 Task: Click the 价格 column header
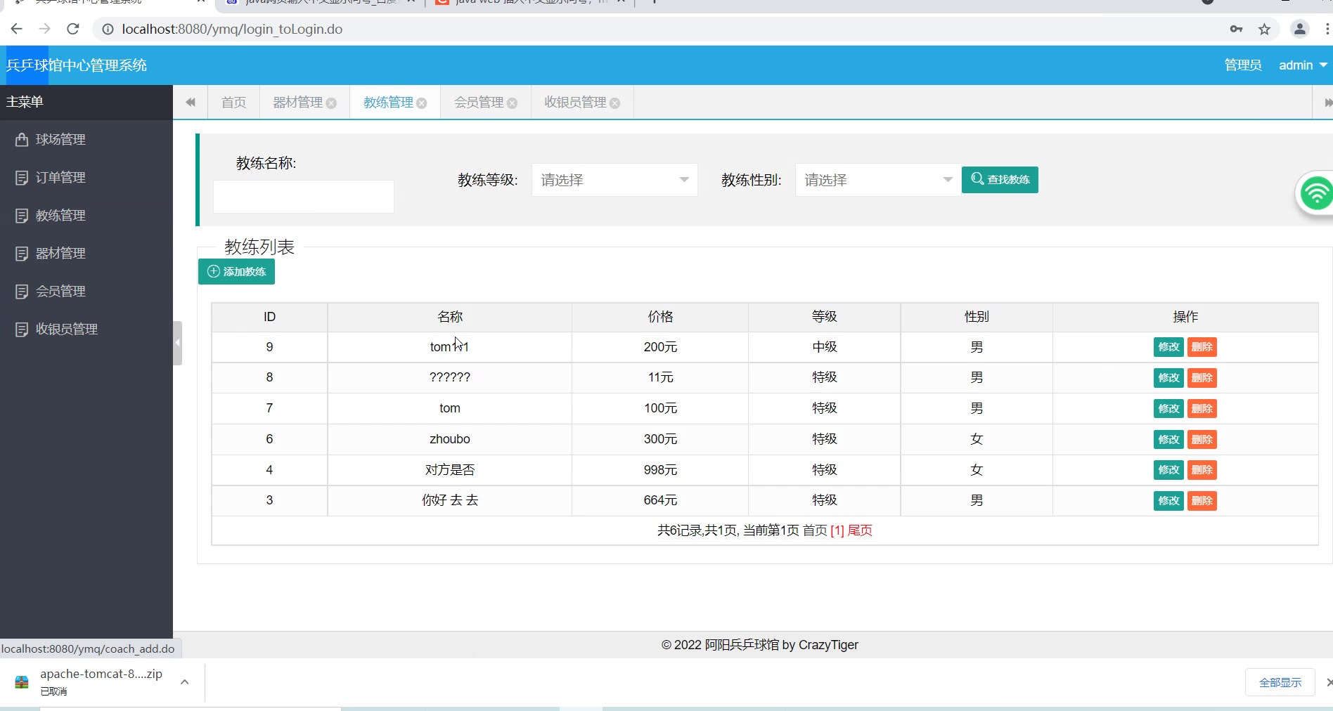[x=660, y=317]
